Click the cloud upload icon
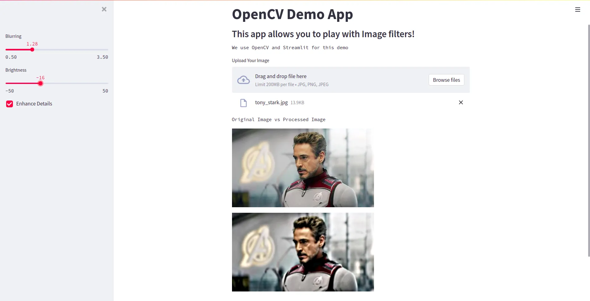The width and height of the screenshot is (590, 301). click(243, 80)
